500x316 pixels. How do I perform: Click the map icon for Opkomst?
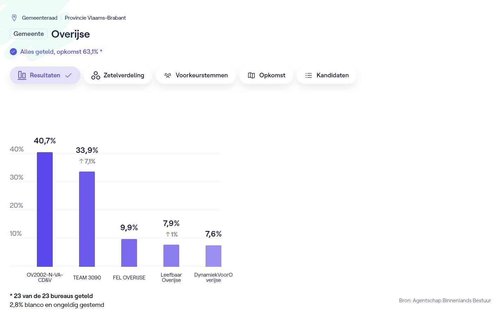point(251,75)
